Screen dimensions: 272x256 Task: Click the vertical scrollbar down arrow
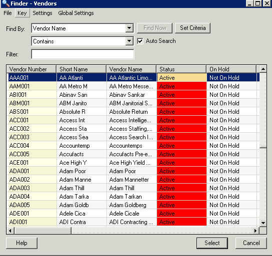pyautogui.click(x=263, y=223)
